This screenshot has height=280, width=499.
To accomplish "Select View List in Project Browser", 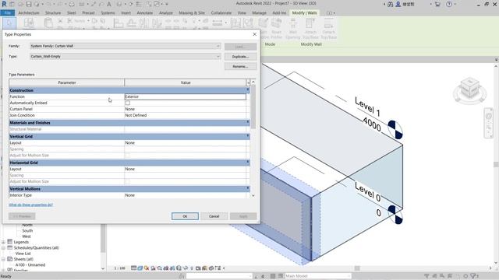I will point(23,254).
